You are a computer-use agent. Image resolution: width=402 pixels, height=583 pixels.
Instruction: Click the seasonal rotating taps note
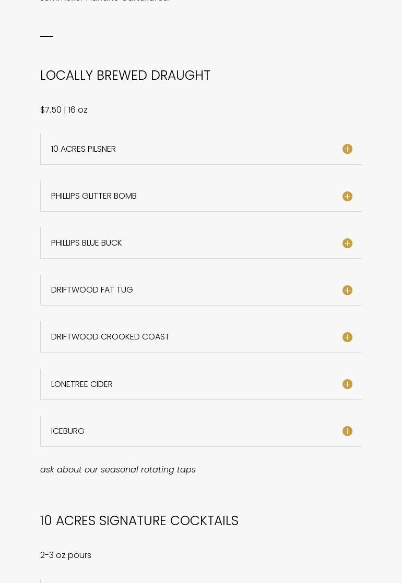[x=118, y=470]
